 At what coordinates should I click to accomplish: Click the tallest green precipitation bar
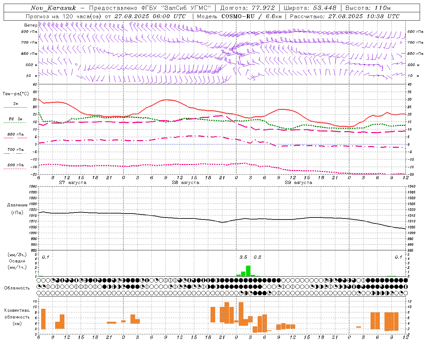(248, 271)
